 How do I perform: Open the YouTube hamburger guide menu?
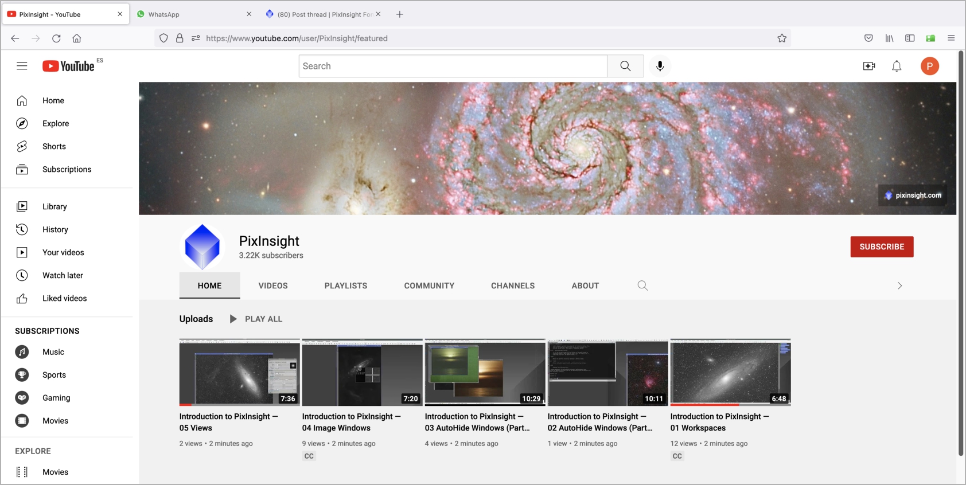(x=22, y=66)
